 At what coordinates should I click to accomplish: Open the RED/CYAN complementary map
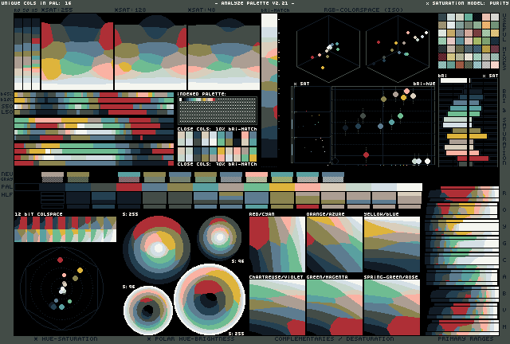(x=277, y=244)
